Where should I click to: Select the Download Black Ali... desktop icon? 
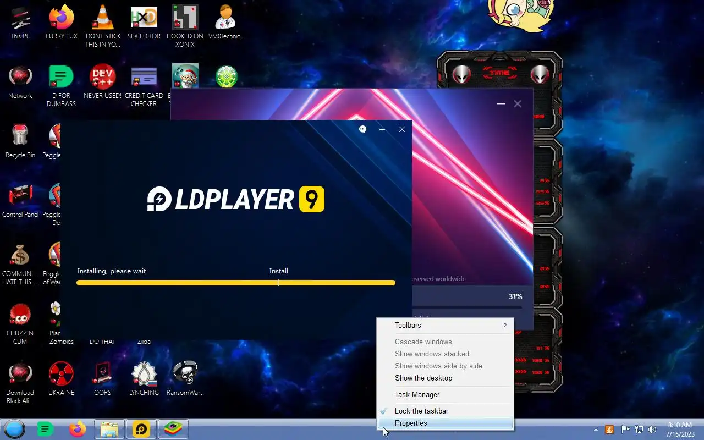[20, 383]
